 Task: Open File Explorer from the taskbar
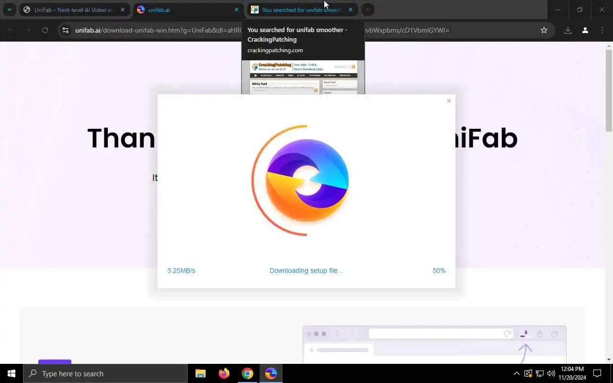200,373
